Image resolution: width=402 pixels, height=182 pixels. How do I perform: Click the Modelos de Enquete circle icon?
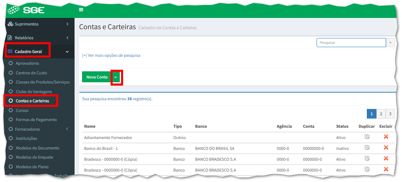click(x=10, y=157)
